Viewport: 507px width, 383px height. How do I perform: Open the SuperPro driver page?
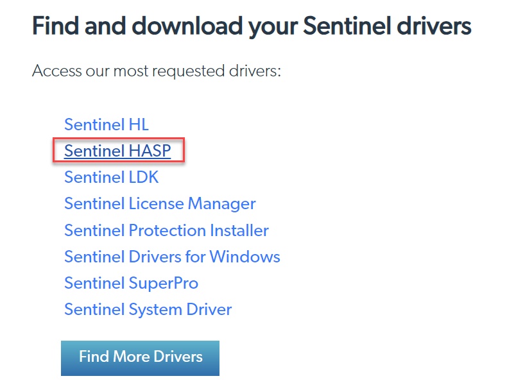point(131,283)
